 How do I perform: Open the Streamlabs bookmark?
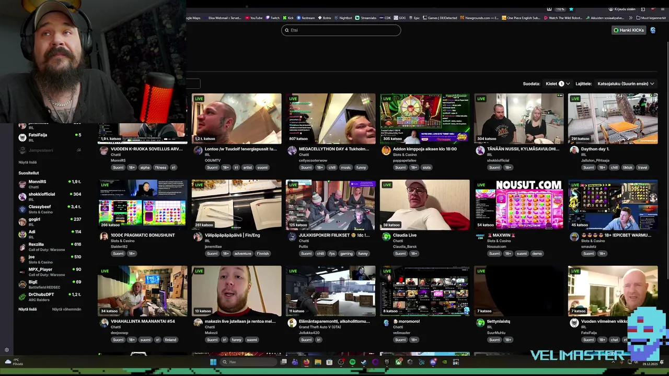click(x=365, y=18)
